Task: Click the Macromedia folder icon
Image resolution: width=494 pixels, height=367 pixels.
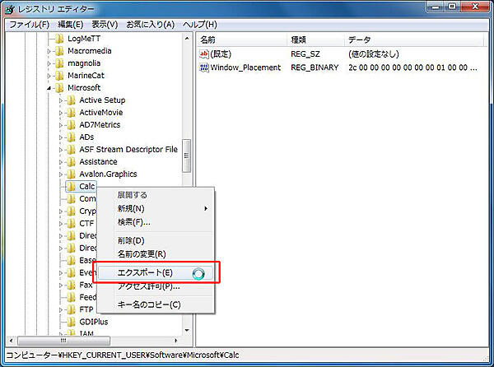Action: (x=59, y=51)
